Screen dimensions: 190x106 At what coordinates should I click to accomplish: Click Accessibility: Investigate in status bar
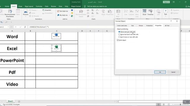click(x=11, y=105)
